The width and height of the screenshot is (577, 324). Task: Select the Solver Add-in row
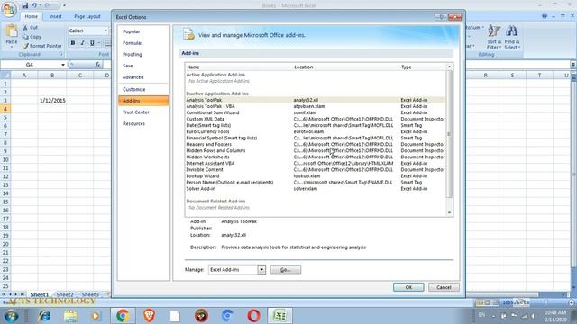pos(315,188)
